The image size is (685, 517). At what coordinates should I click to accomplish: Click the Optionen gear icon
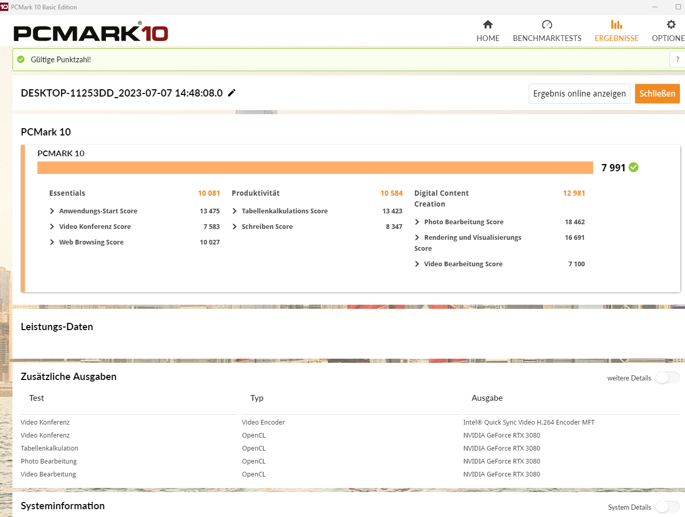(x=671, y=24)
